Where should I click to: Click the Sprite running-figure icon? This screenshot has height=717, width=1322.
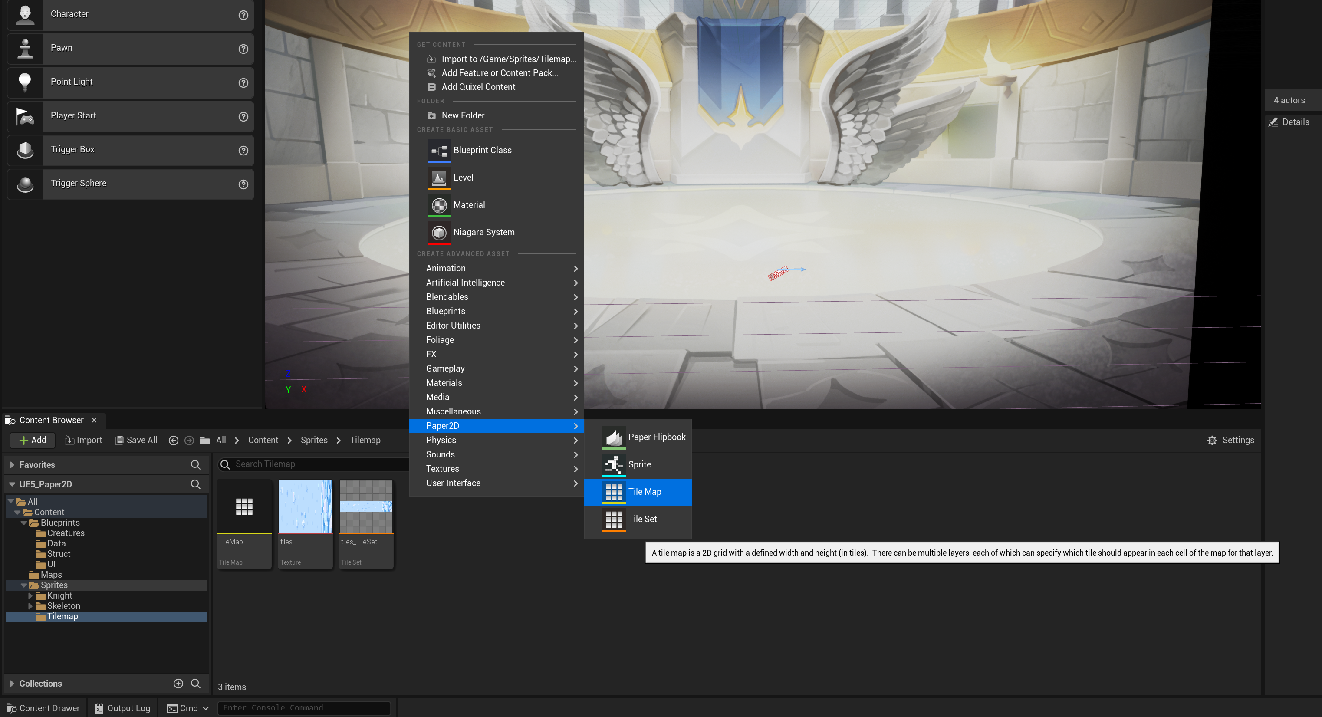(x=613, y=464)
